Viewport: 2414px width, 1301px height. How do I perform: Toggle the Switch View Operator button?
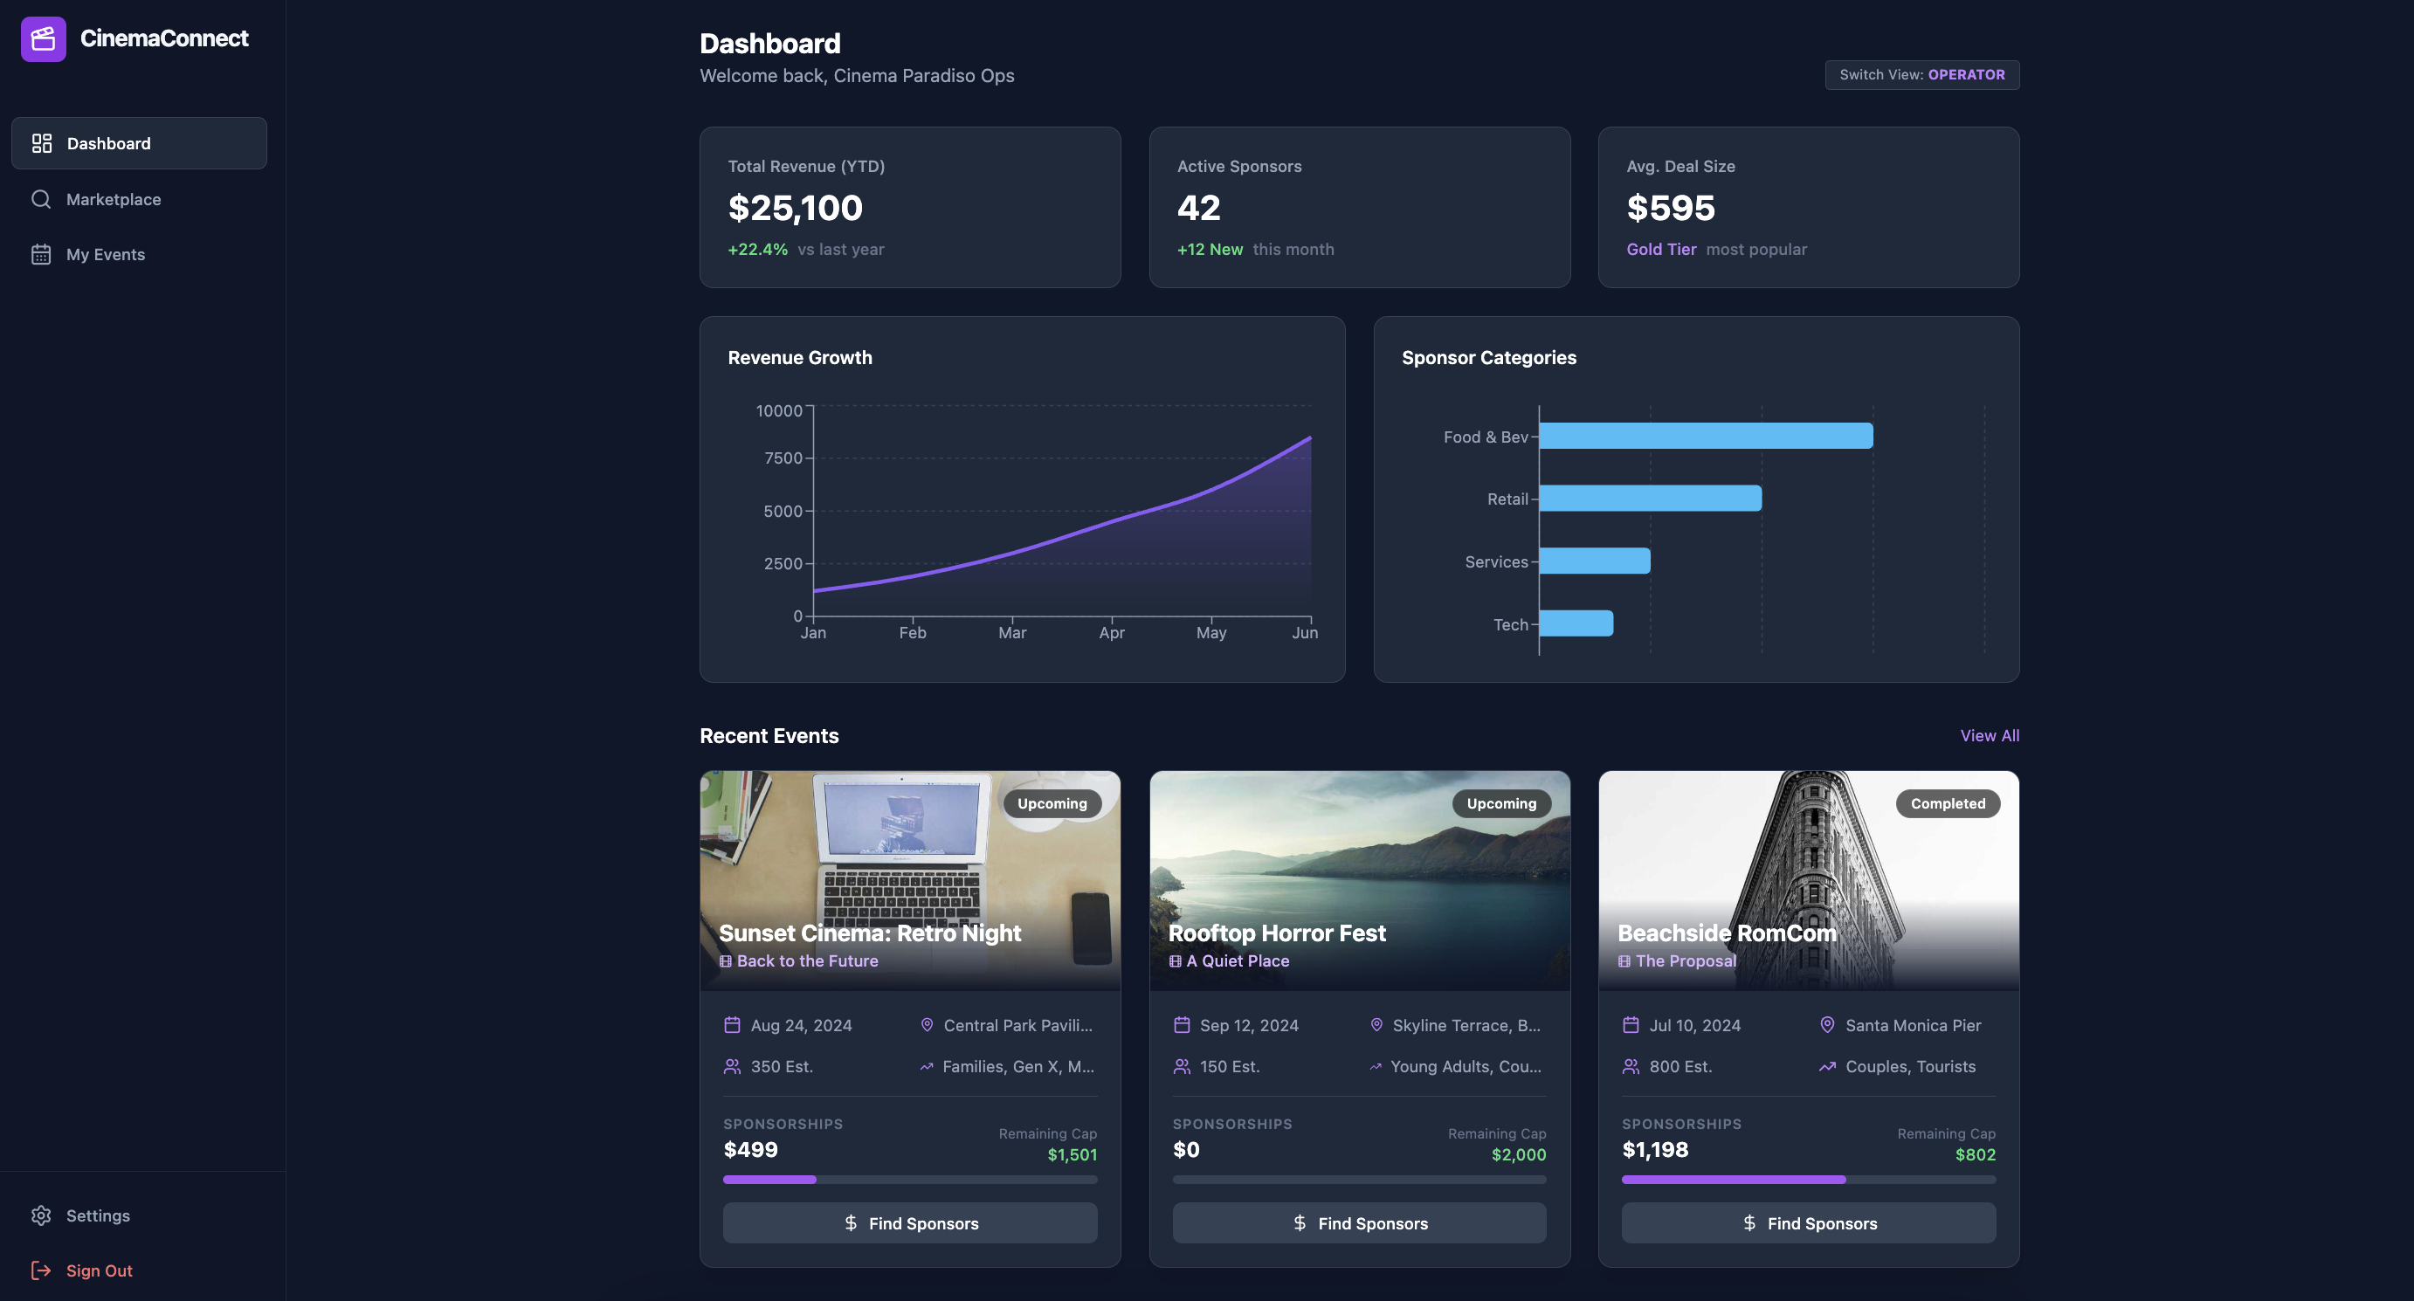[x=1921, y=75]
